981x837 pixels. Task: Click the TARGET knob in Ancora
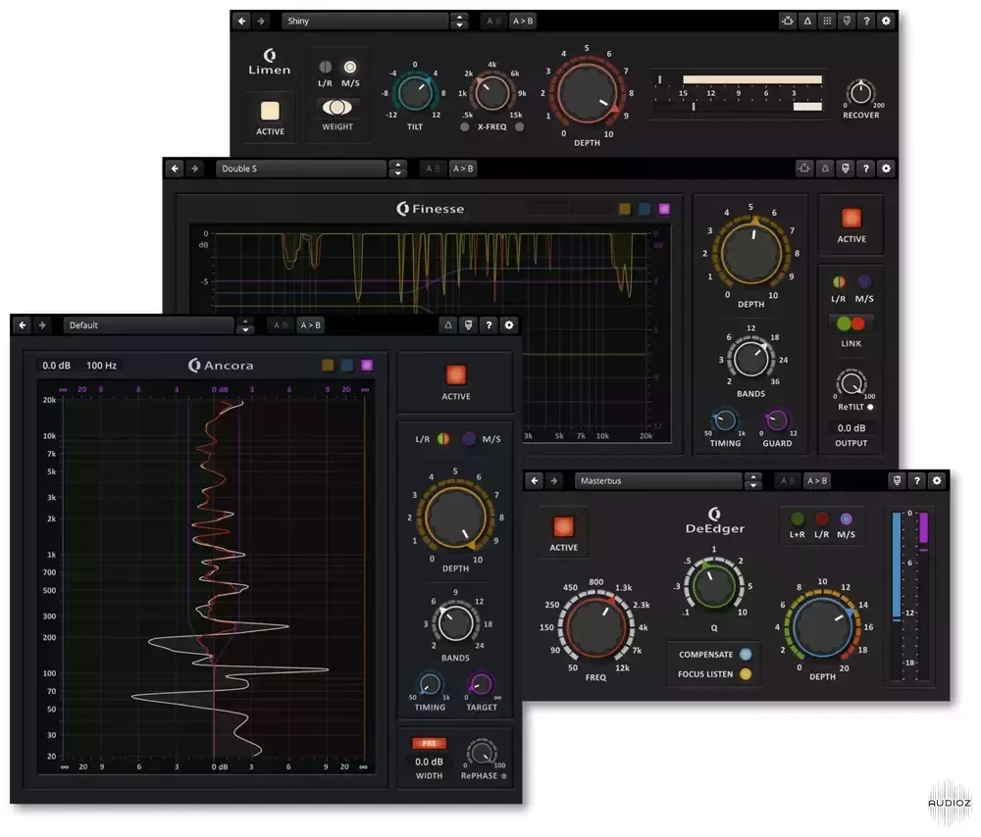pos(481,684)
